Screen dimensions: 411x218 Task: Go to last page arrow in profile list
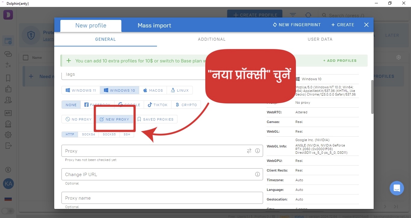[396, 207]
